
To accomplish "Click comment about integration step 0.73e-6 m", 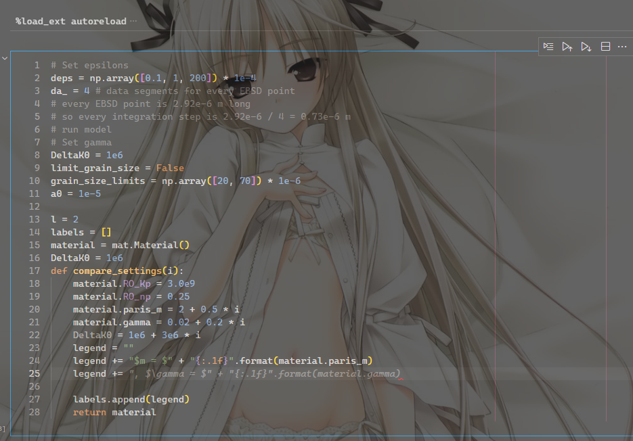I will (x=200, y=116).
